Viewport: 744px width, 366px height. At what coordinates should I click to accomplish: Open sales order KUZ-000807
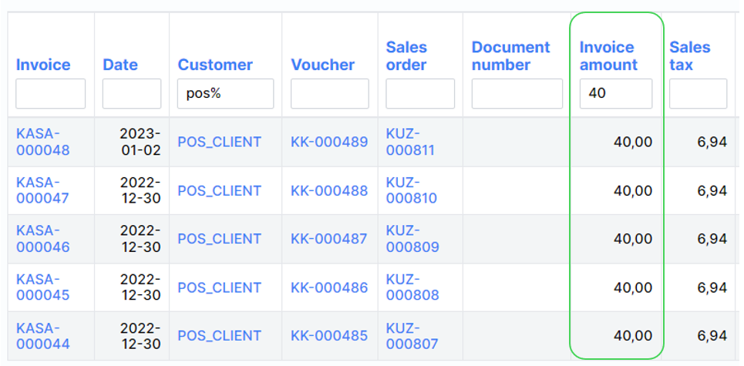pos(412,336)
